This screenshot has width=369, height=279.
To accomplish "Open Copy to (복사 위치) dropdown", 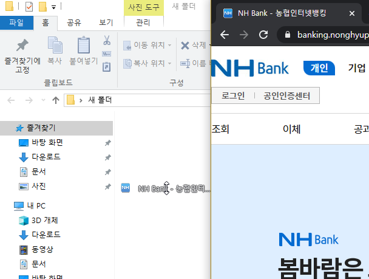I will [147, 63].
